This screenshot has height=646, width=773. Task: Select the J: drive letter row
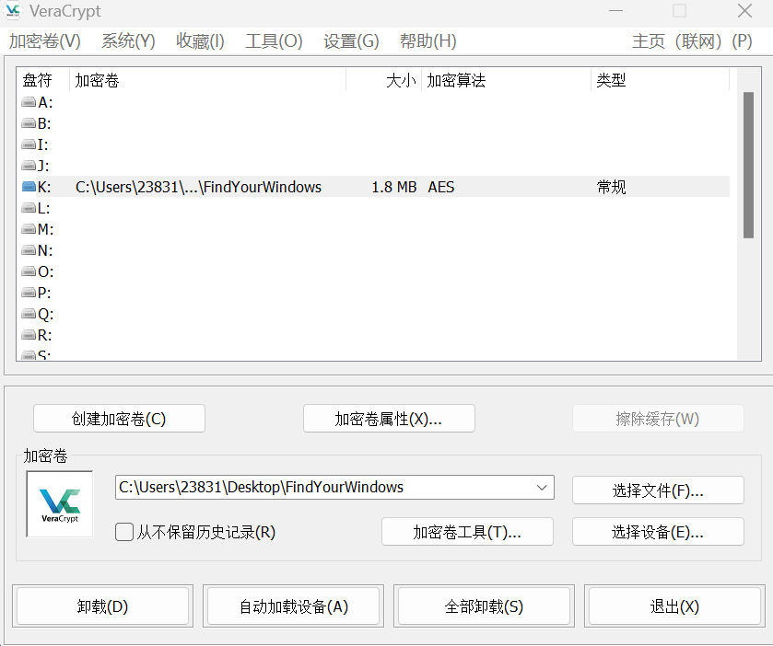[x=375, y=166]
